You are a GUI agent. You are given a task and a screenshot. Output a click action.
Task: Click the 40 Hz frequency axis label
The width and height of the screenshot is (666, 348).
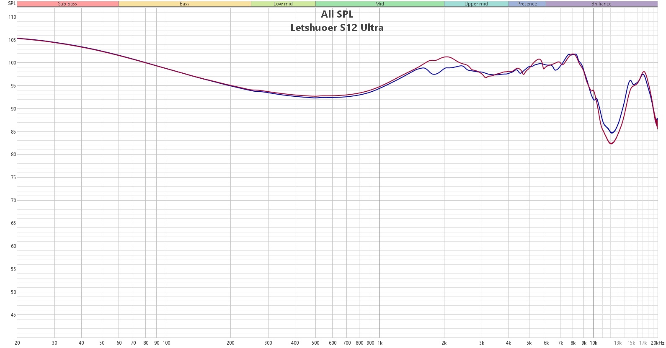pos(81,343)
